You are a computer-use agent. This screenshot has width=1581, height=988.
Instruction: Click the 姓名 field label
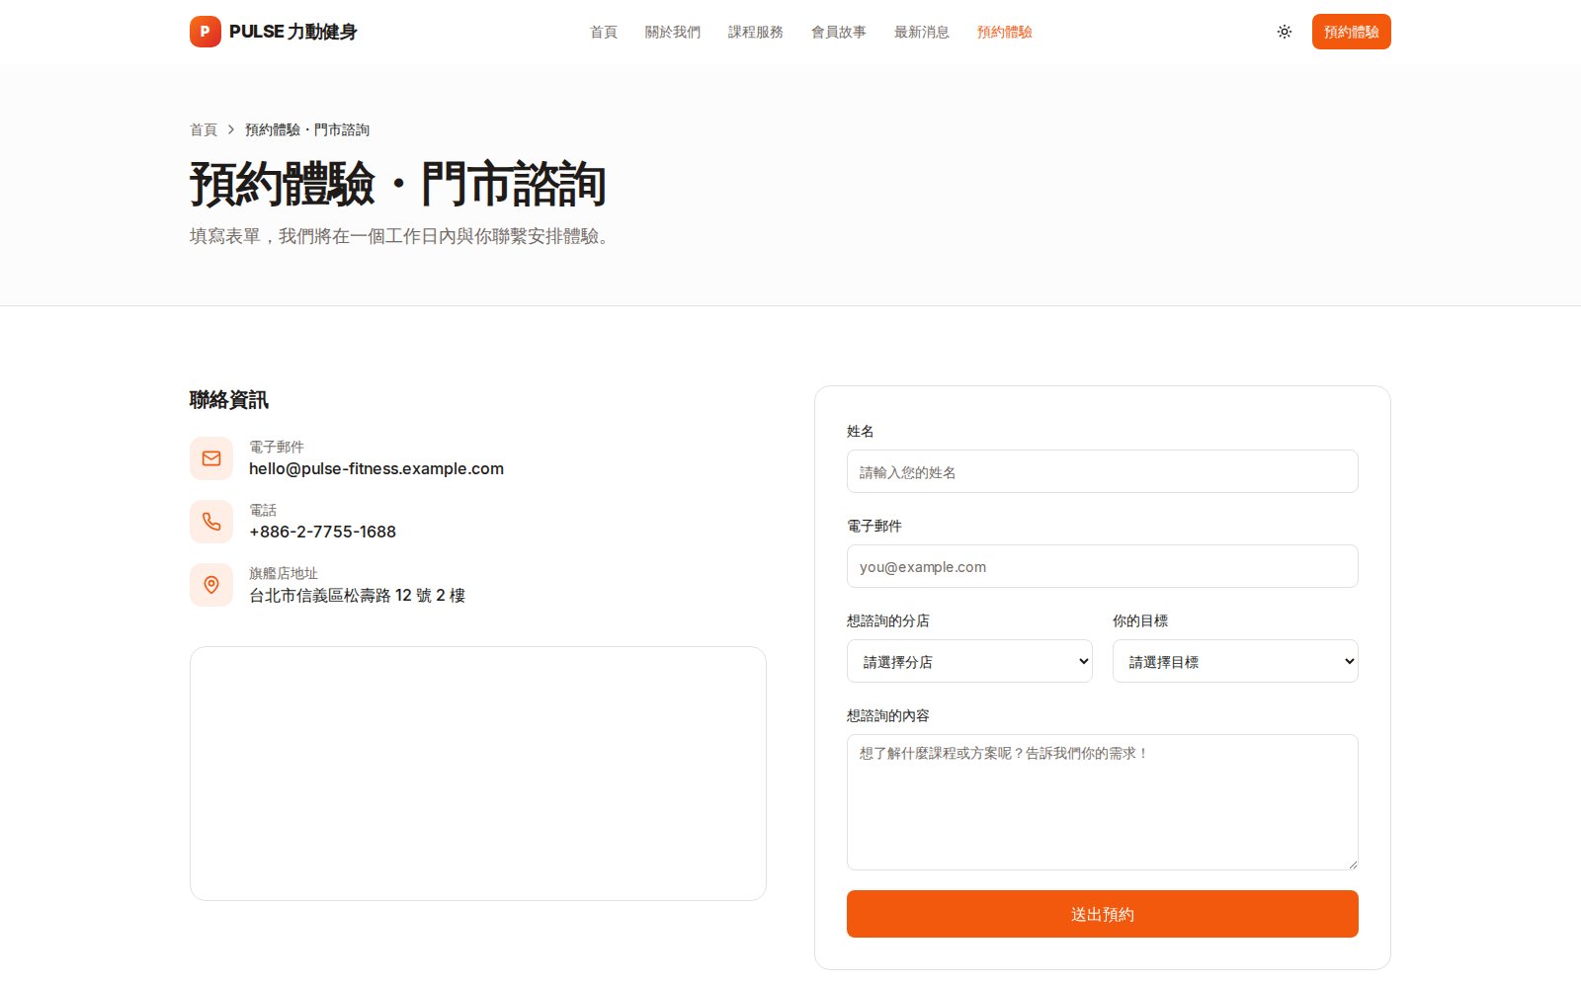(861, 431)
